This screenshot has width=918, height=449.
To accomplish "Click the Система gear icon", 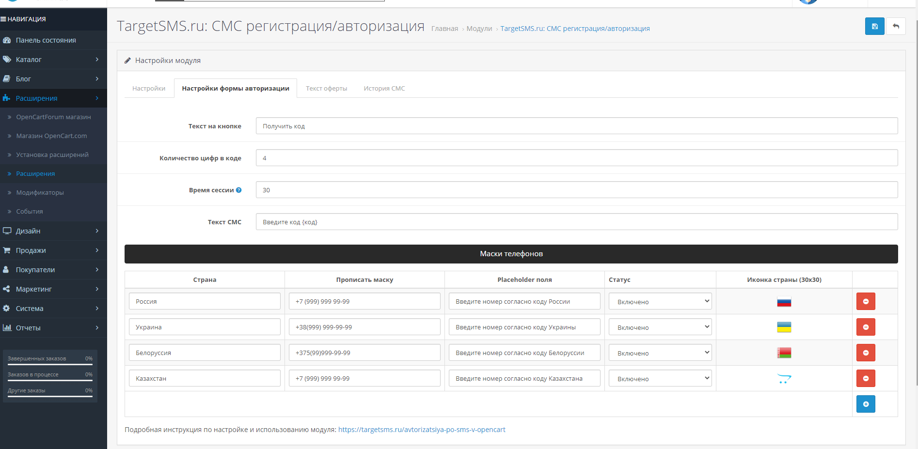I will click(6, 309).
